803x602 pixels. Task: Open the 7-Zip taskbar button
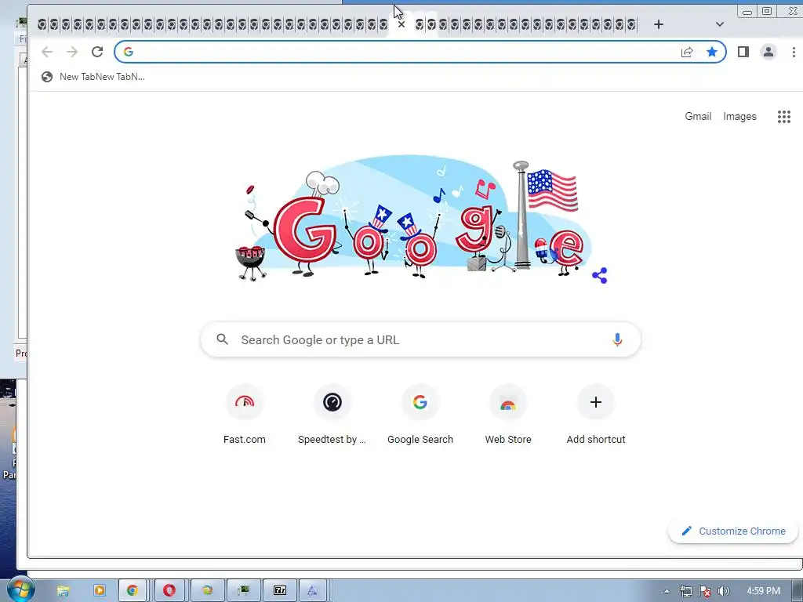pos(280,591)
